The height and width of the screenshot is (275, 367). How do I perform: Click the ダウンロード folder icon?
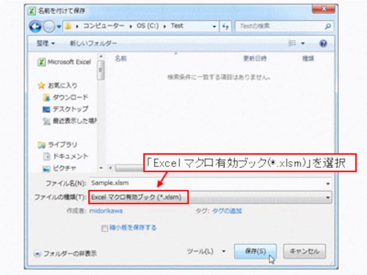[47, 98]
